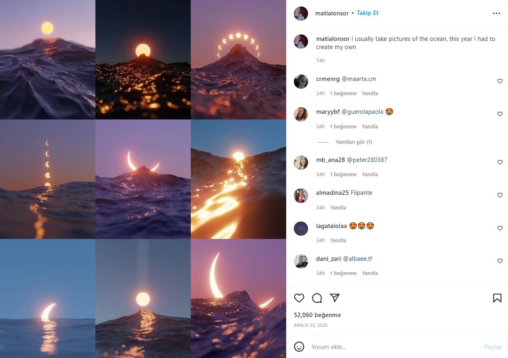Reply to mb_ana28's comment via Yanıtla
The width and height of the screenshot is (508, 358).
tap(370, 175)
